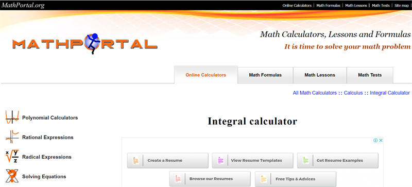Click the Solving Equations question-mark icon
Screen dimensions: 412x187
12,176
